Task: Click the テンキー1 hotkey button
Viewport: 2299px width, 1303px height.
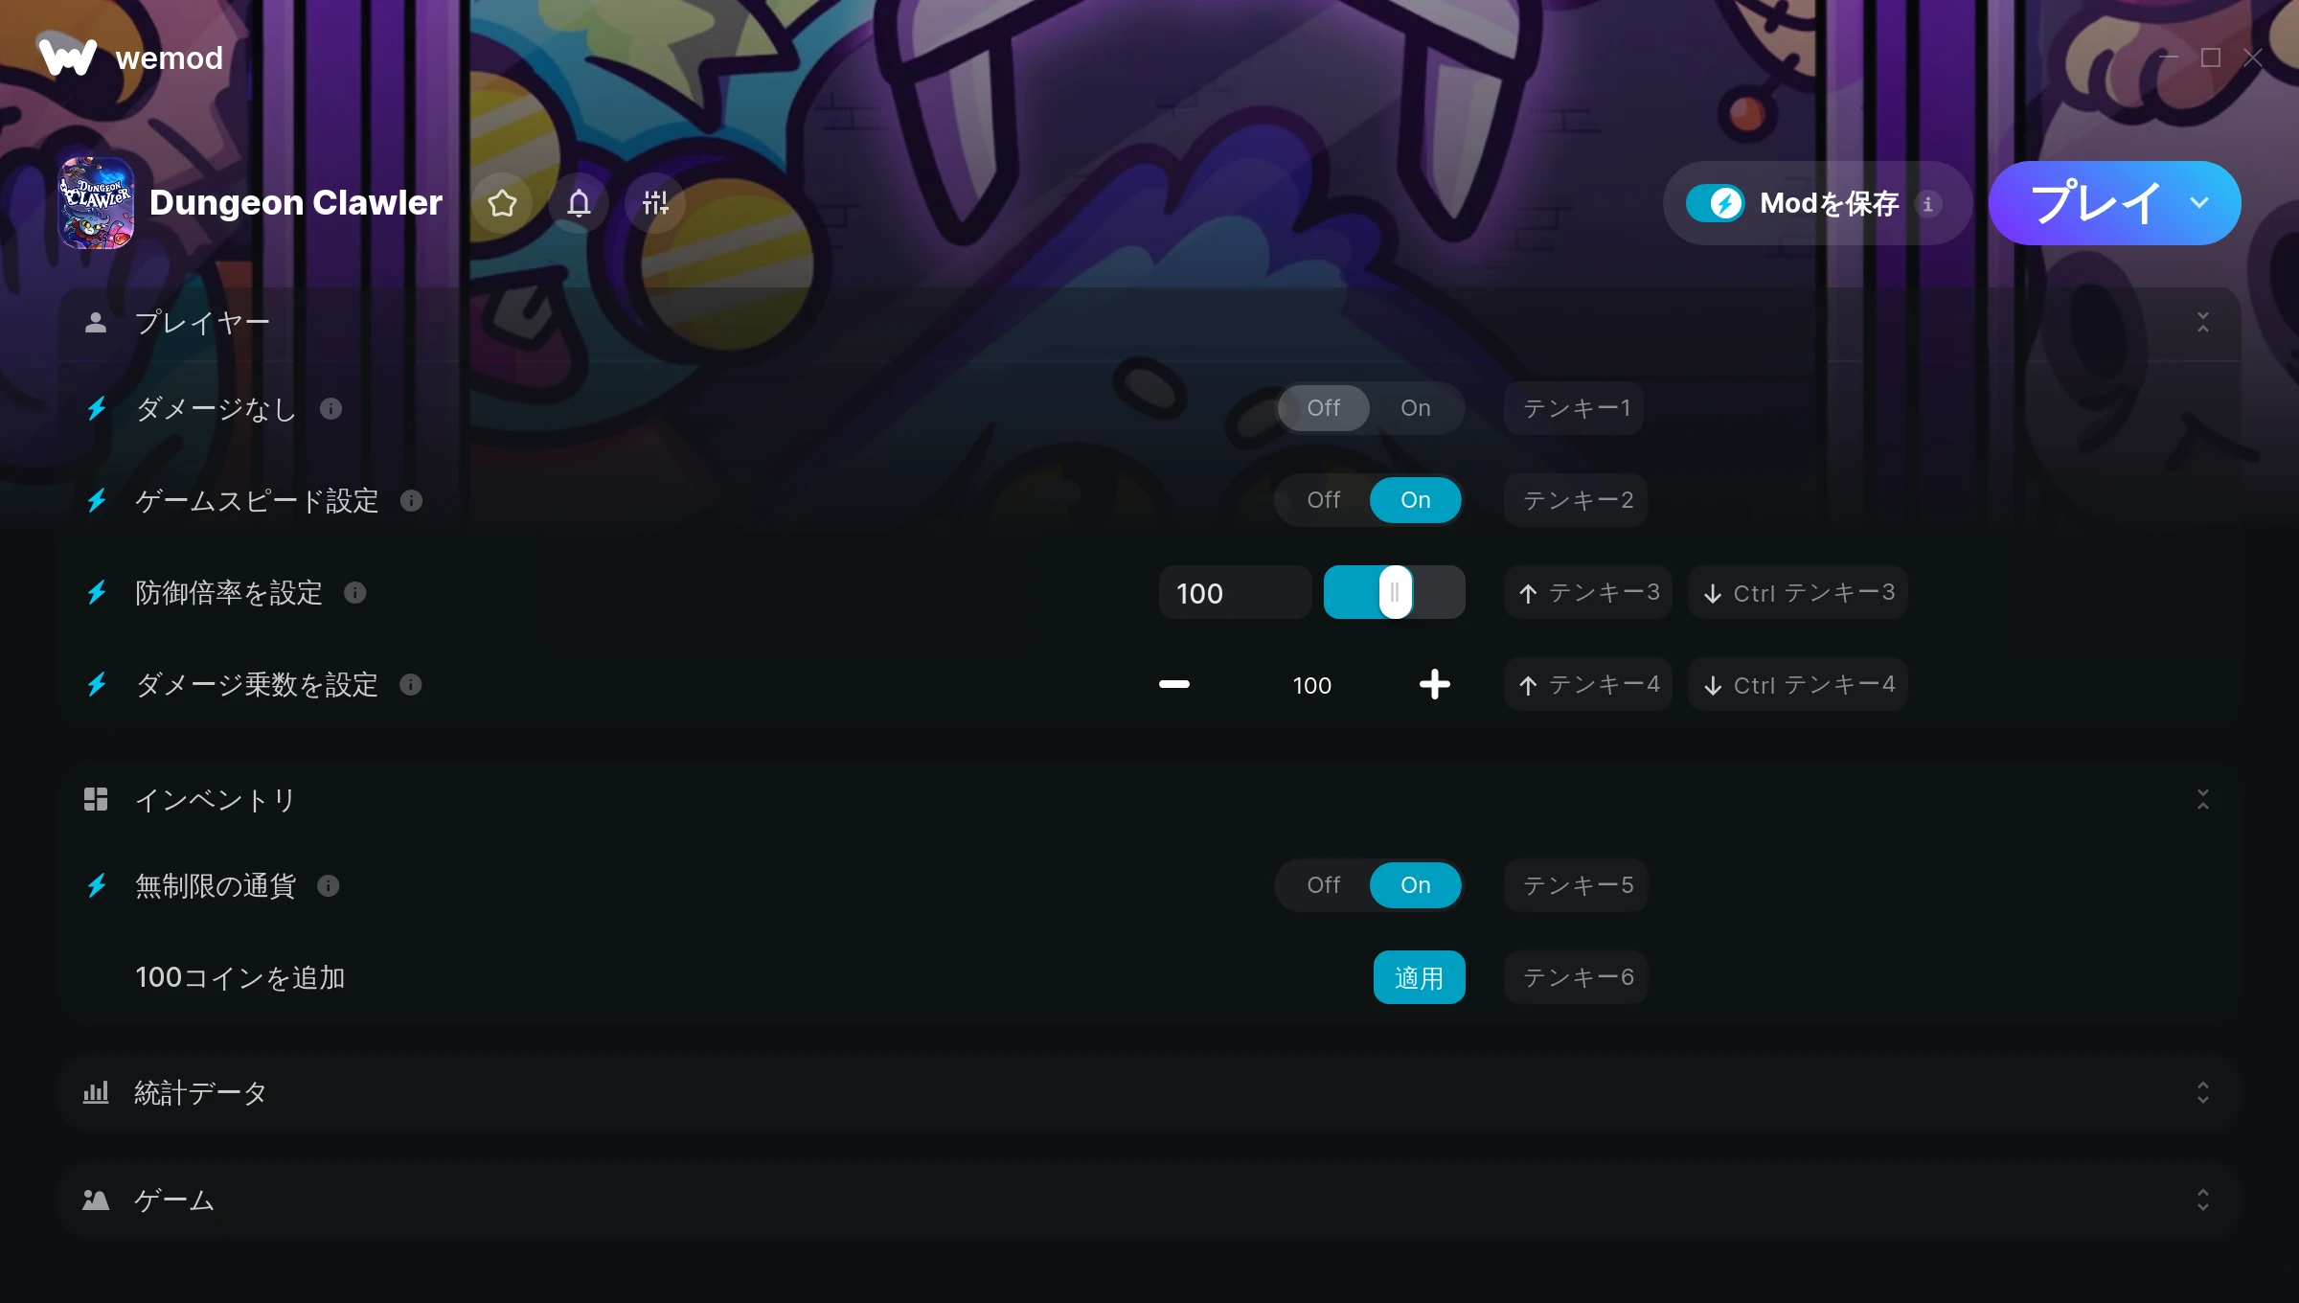Action: point(1574,408)
